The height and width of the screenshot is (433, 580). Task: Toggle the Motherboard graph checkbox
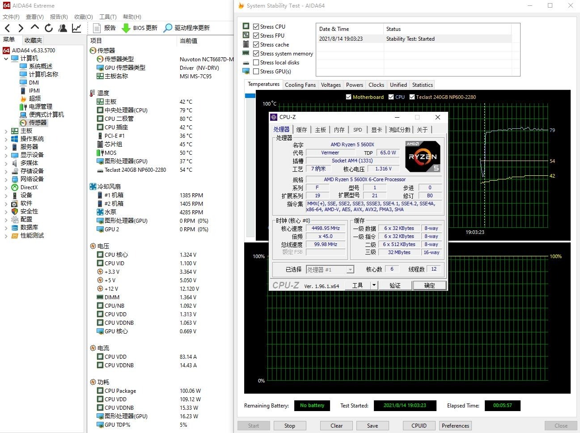click(349, 97)
